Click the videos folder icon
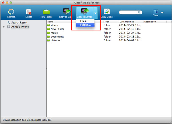 48,25
